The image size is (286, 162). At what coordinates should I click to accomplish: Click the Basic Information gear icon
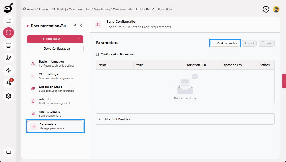click(x=33, y=63)
